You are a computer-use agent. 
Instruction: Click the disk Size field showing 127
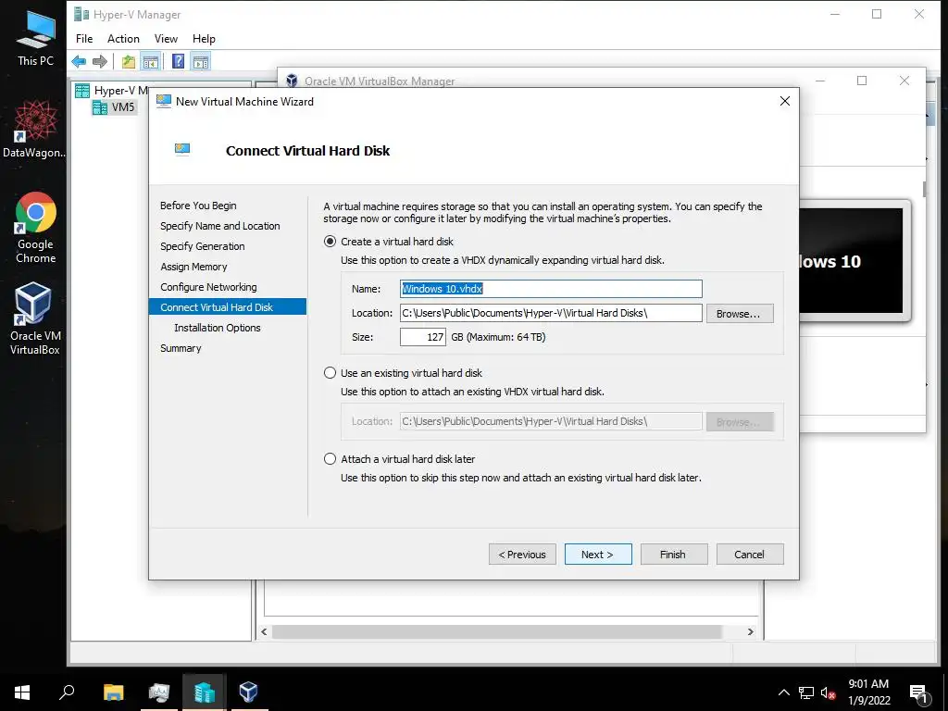[422, 337]
